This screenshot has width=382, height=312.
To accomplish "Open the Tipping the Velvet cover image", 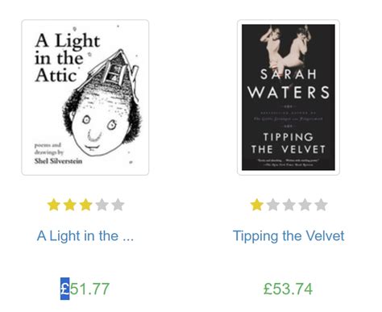I will pos(289,98).
